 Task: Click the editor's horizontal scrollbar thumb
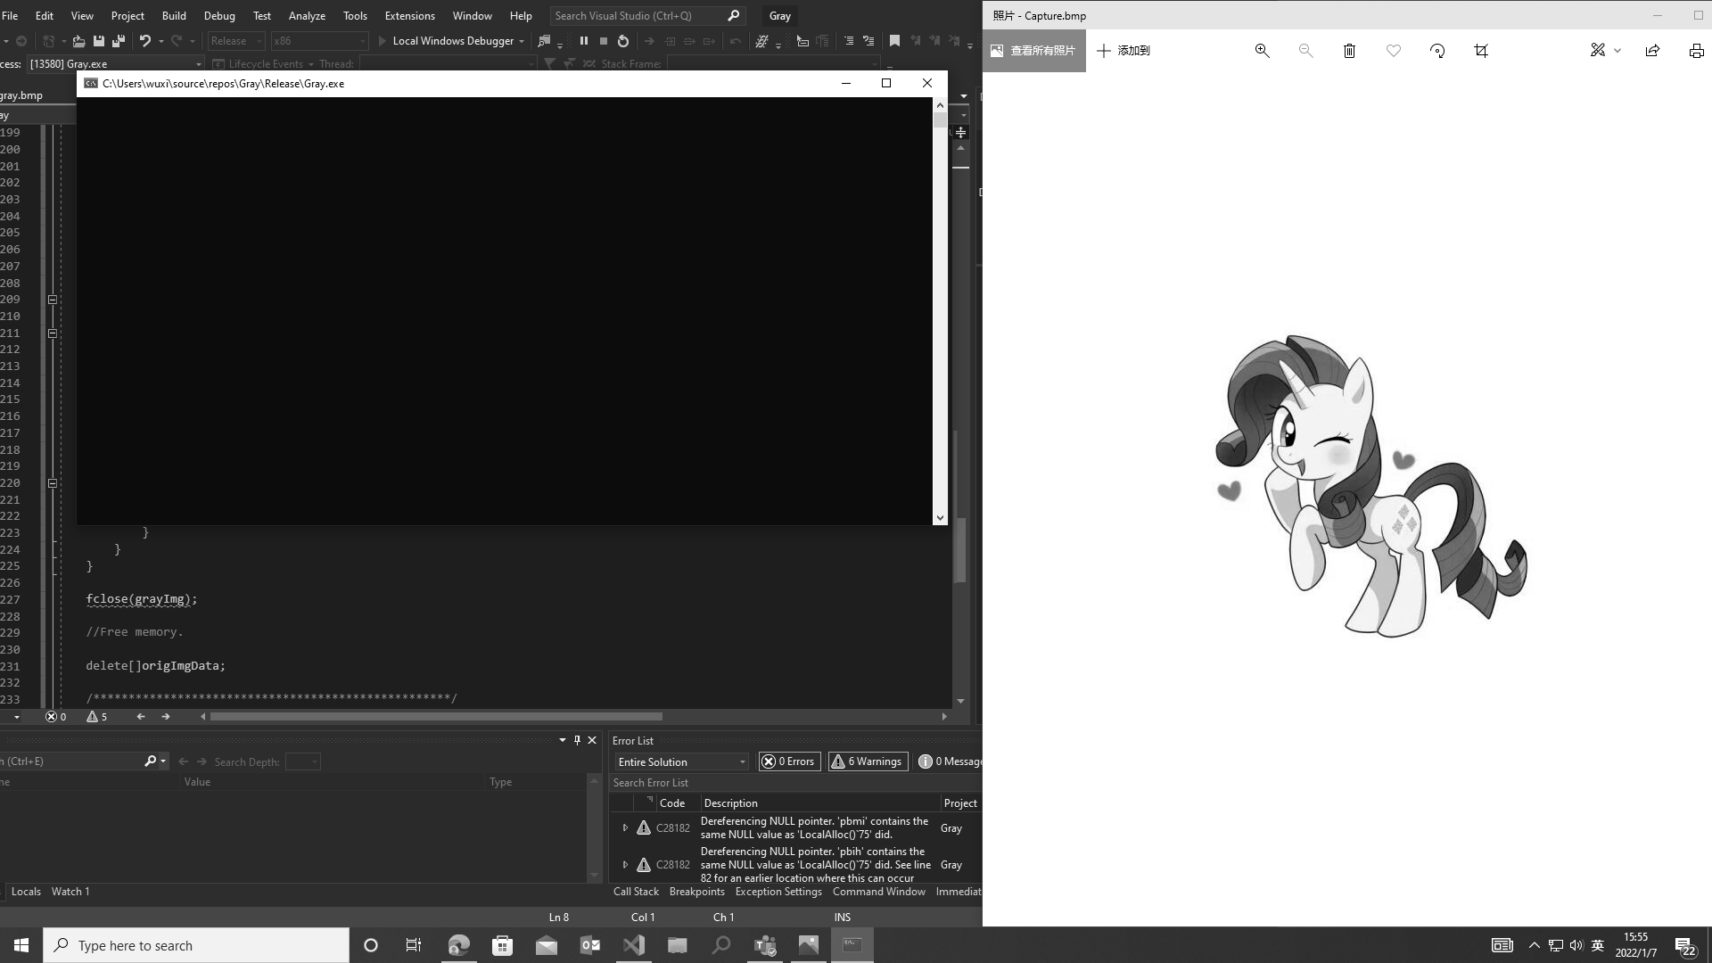436,717
